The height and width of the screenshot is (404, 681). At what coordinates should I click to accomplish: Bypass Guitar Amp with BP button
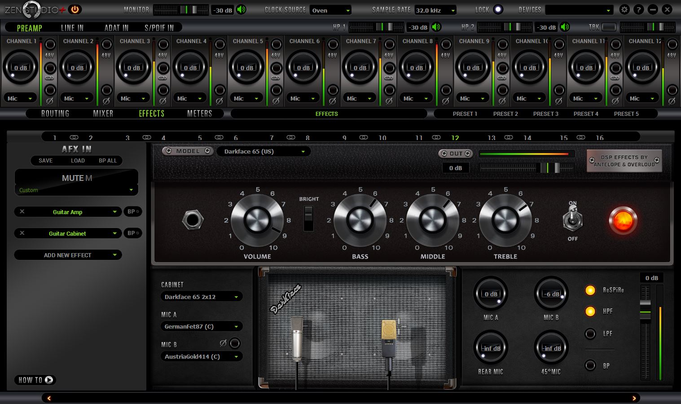pyautogui.click(x=132, y=211)
